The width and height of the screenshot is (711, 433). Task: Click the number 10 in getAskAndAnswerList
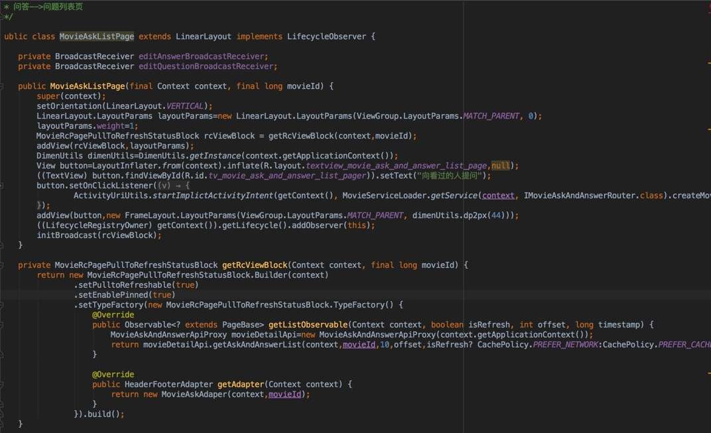pos(385,345)
